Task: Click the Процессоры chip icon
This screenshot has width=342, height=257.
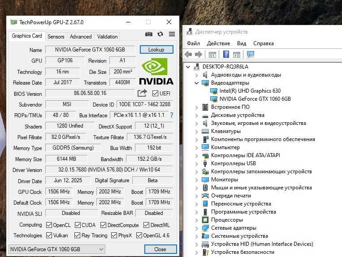Action: coord(205,220)
